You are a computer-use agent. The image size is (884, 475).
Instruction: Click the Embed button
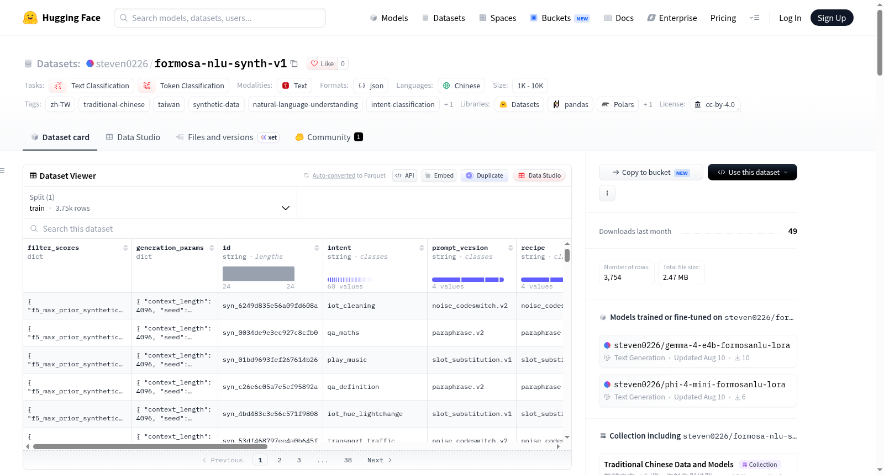coord(439,175)
